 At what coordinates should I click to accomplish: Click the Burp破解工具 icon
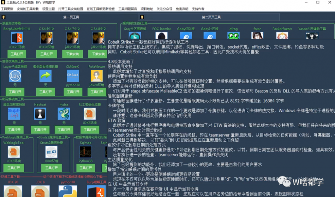pos(97,191)
